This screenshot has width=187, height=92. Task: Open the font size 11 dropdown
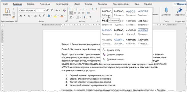coord(44,10)
